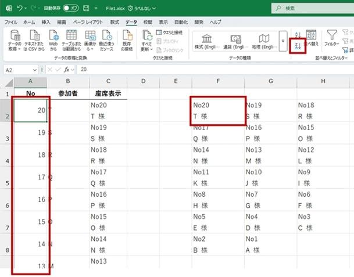Open the ファイル (File) menu
Screen dimensions: 354x277
(11, 21)
